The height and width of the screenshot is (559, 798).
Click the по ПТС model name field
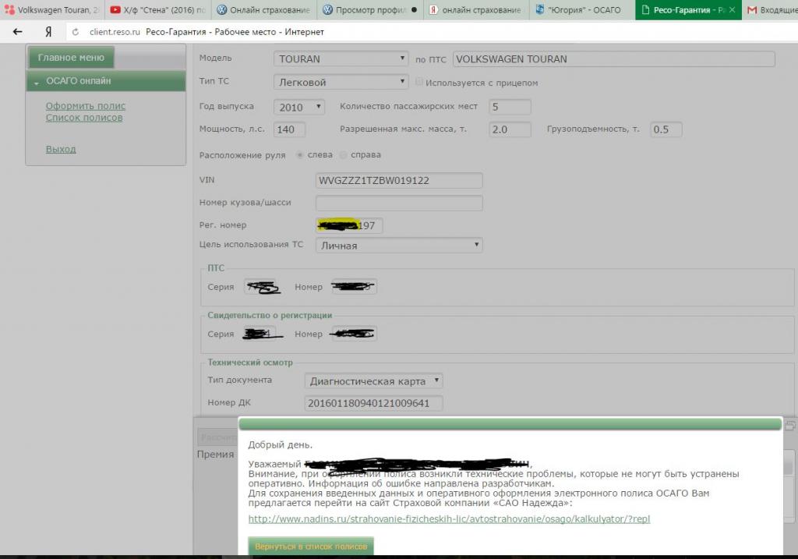pyautogui.click(x=614, y=59)
